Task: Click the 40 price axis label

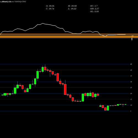Action: point(131,70)
